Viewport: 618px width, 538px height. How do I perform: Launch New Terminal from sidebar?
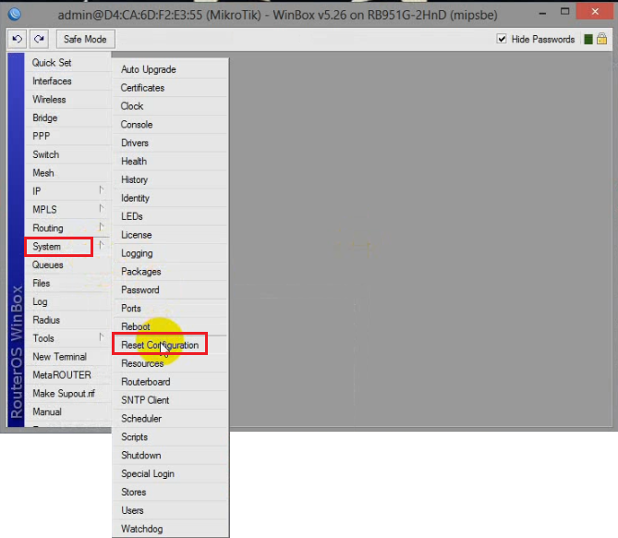point(59,357)
